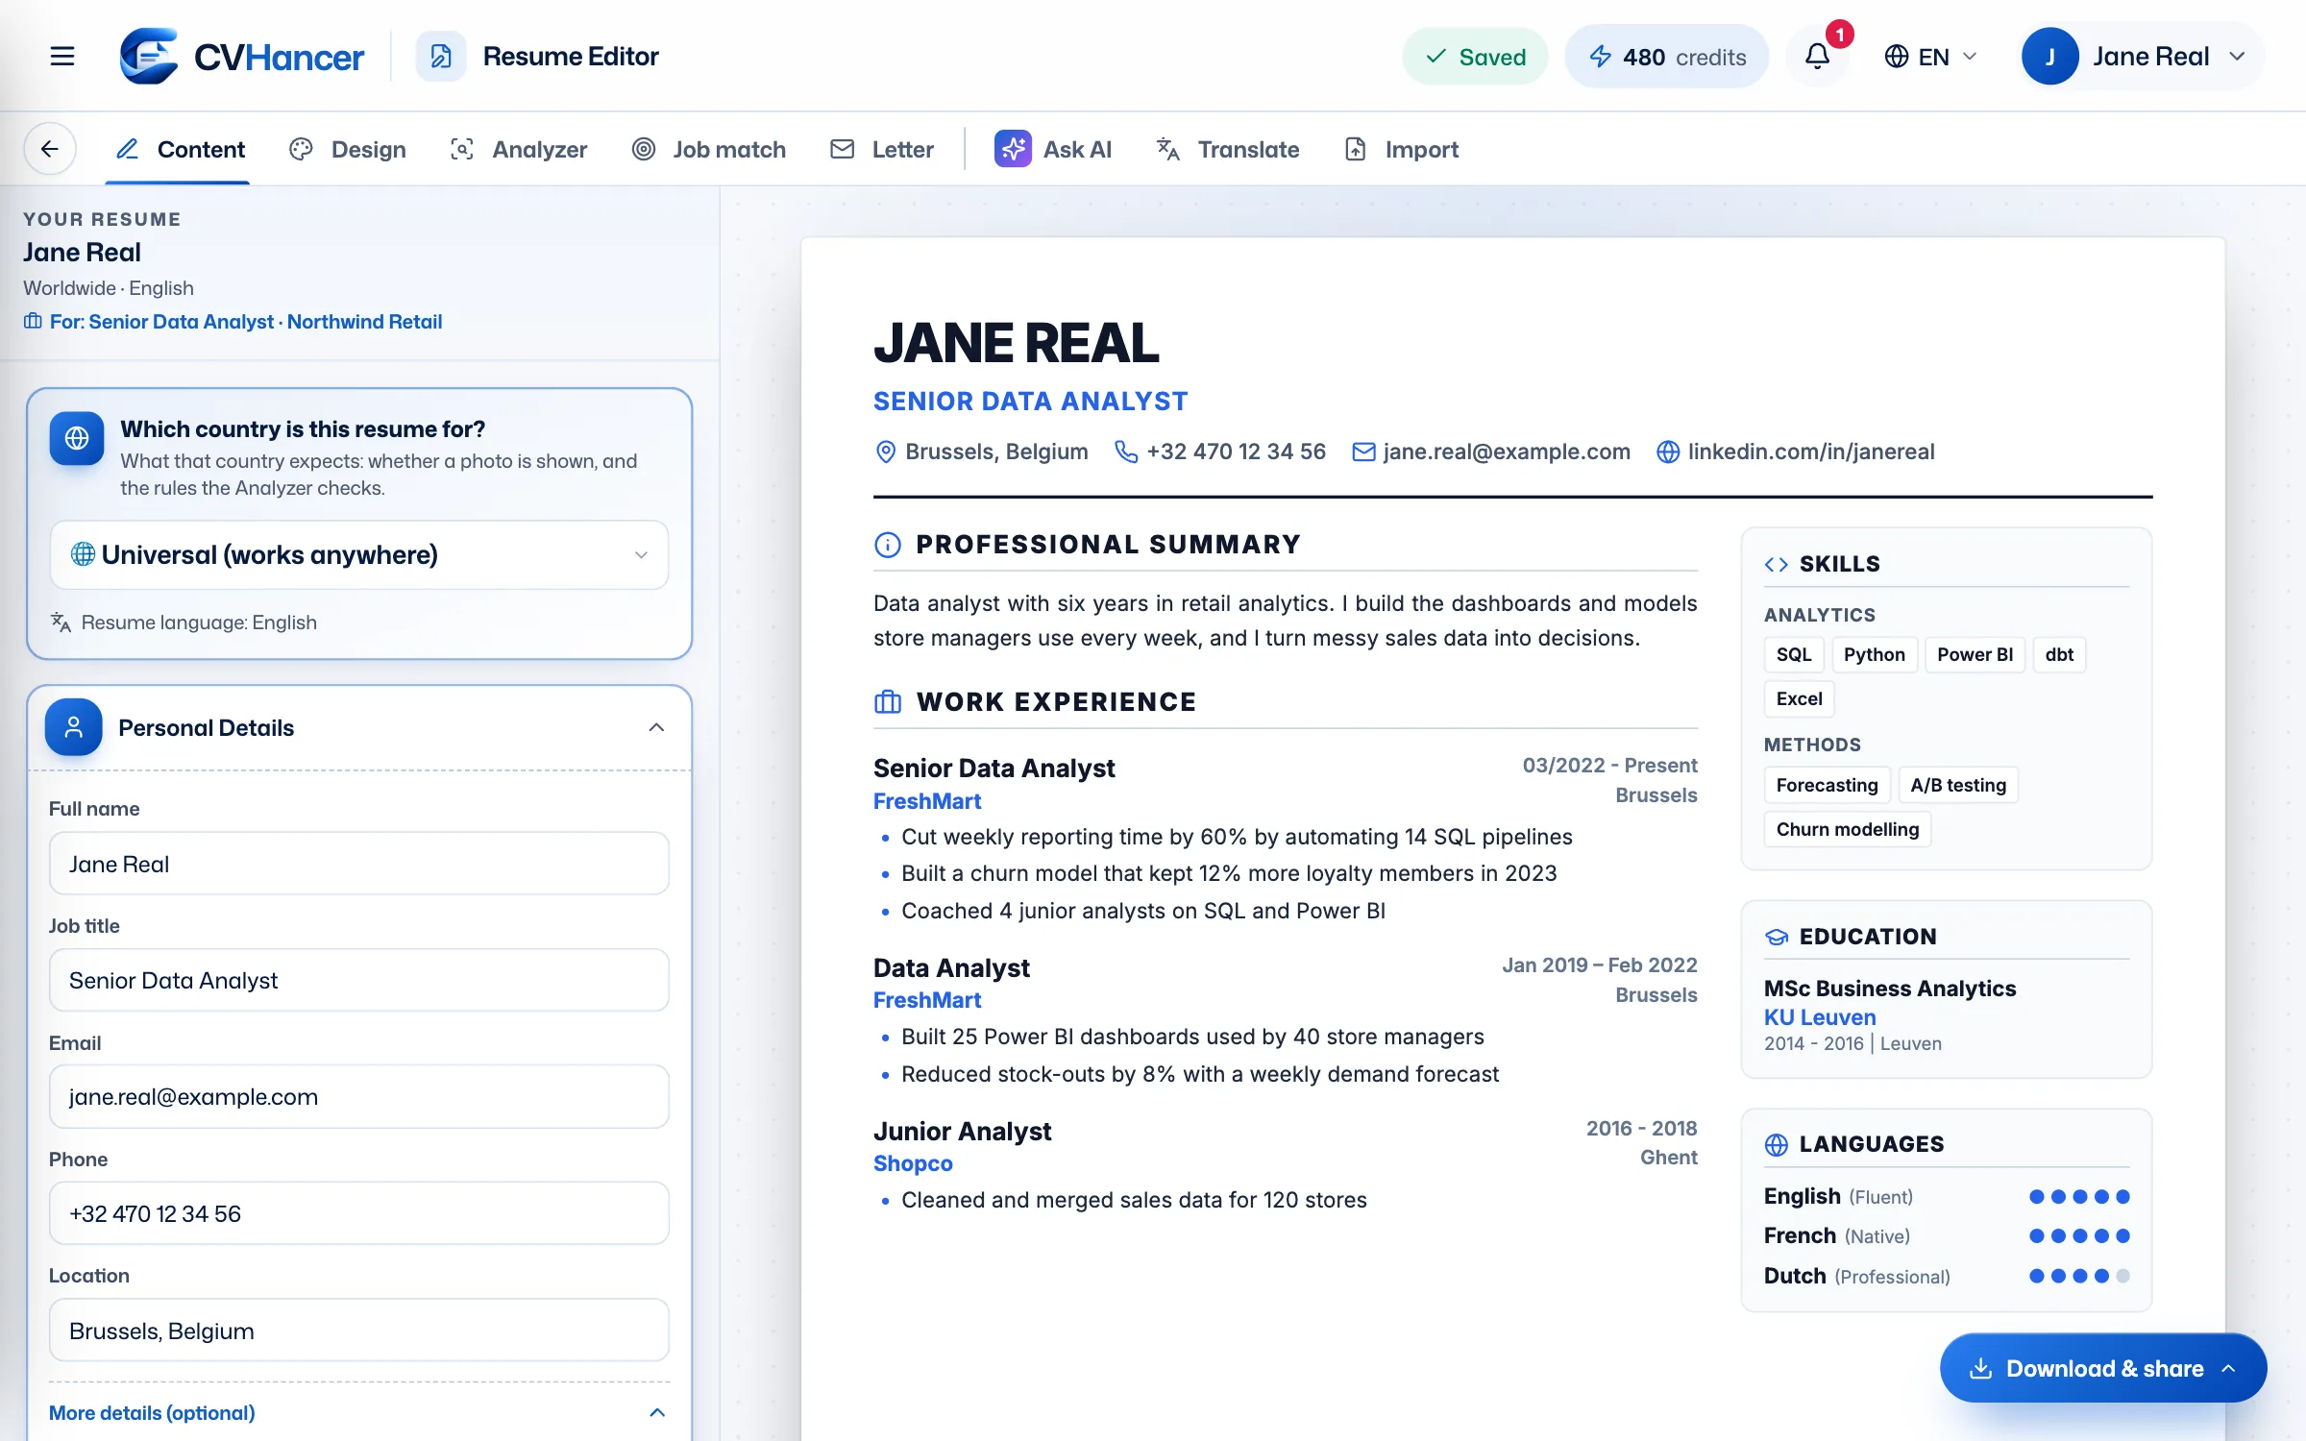Image resolution: width=2306 pixels, height=1441 pixels.
Task: Click the envelope icon in resume header
Action: pyautogui.click(x=1363, y=452)
